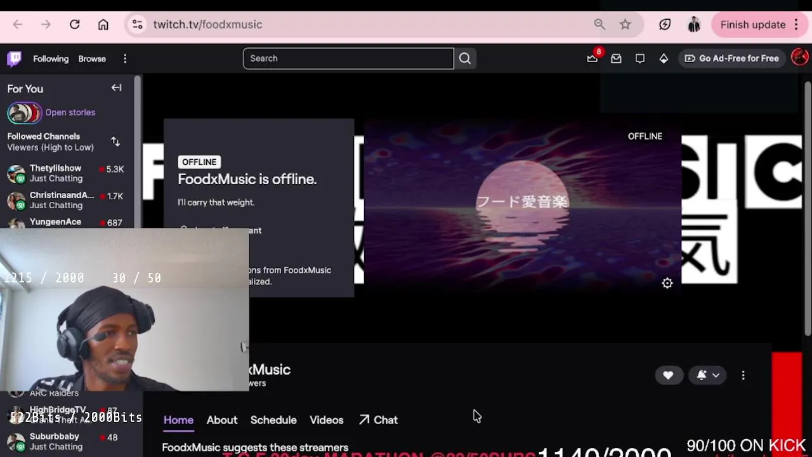Focus the Twitch Search field
This screenshot has width=812, height=457.
[x=348, y=58]
